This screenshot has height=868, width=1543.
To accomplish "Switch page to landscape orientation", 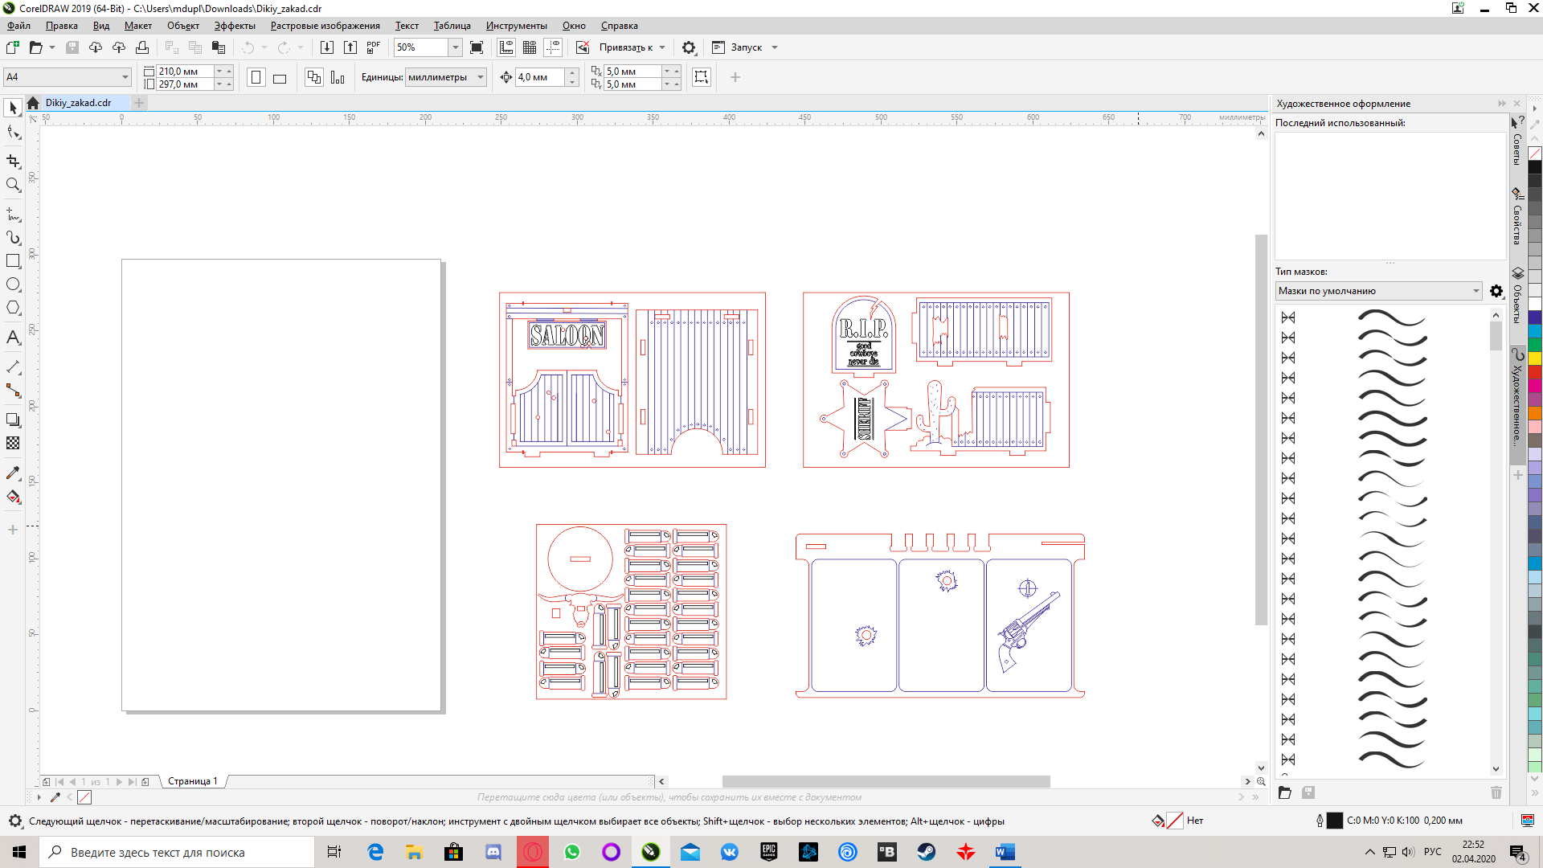I will 280,78.
